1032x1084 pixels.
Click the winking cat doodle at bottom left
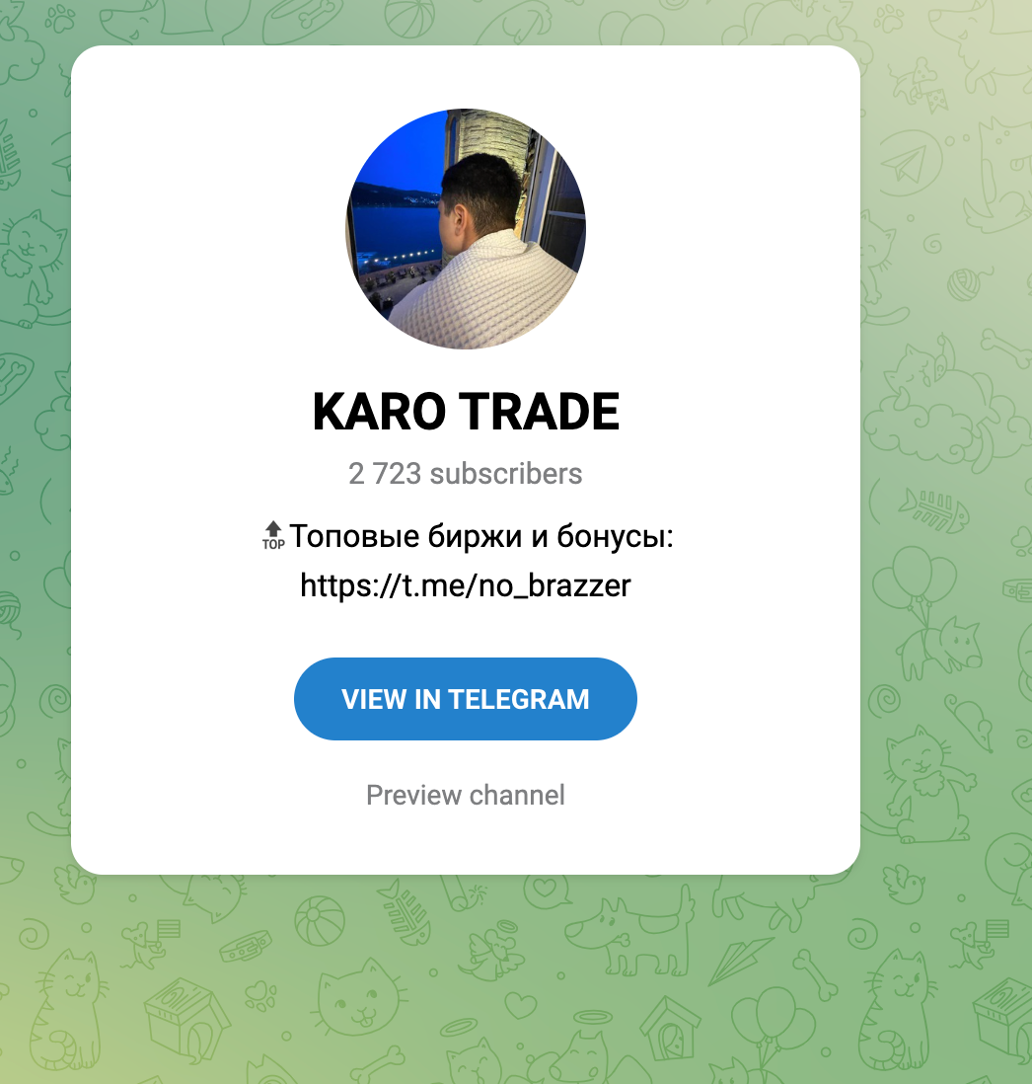68,1011
